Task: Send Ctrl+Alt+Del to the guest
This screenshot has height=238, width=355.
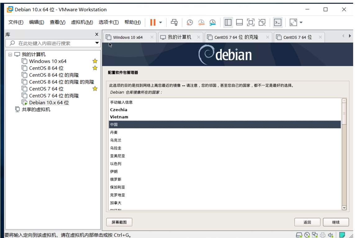Action: tap(174, 22)
